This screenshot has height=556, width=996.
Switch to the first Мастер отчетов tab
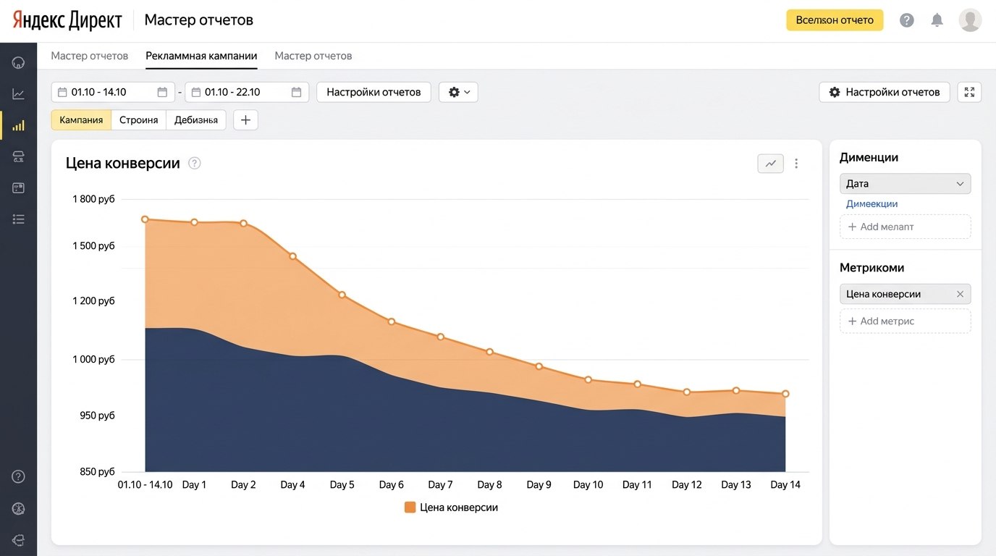(90, 56)
